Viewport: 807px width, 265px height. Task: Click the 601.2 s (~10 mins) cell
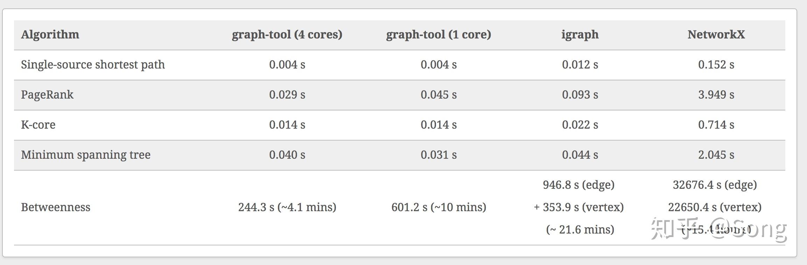click(x=438, y=207)
